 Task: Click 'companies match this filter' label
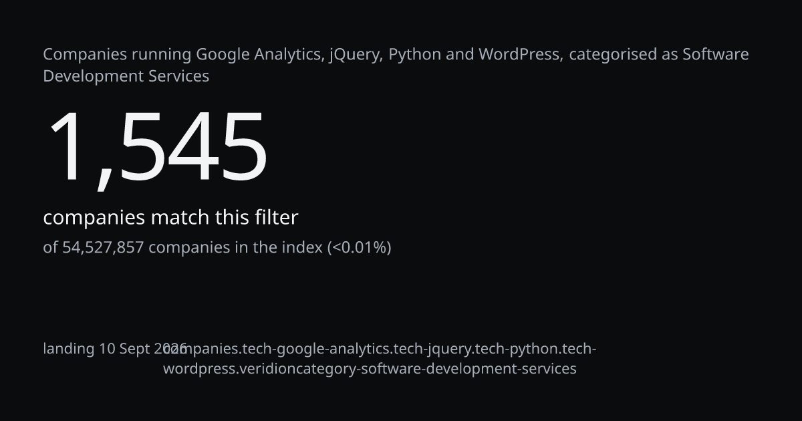[x=170, y=218]
